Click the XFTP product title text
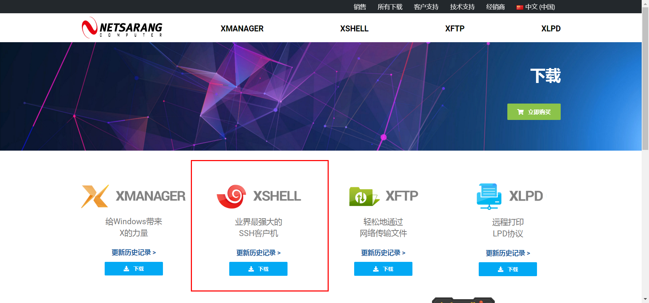The width and height of the screenshot is (649, 303). 402,196
